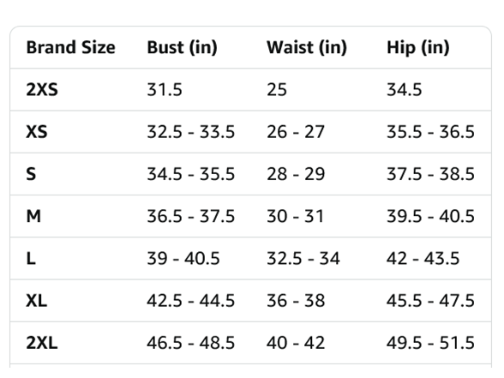The image size is (504, 378).
Task: Select the L size row label
Action: 31,259
